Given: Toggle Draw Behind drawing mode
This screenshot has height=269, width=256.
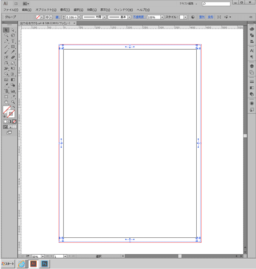Looking at the screenshot, I should 10,127.
